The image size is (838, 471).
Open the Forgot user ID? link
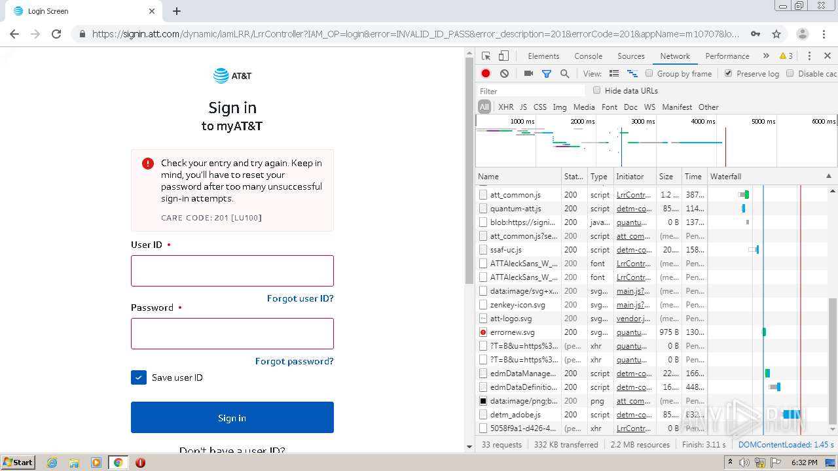301,298
